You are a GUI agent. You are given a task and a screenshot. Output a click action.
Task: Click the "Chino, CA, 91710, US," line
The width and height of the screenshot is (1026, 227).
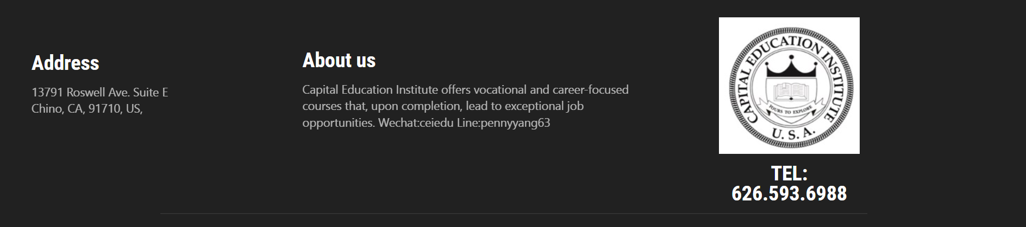[x=87, y=109]
